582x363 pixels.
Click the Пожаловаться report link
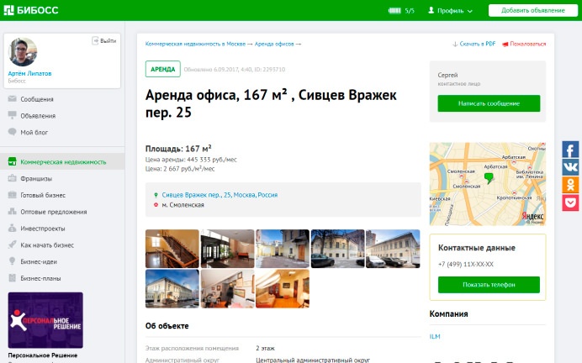[524, 44]
